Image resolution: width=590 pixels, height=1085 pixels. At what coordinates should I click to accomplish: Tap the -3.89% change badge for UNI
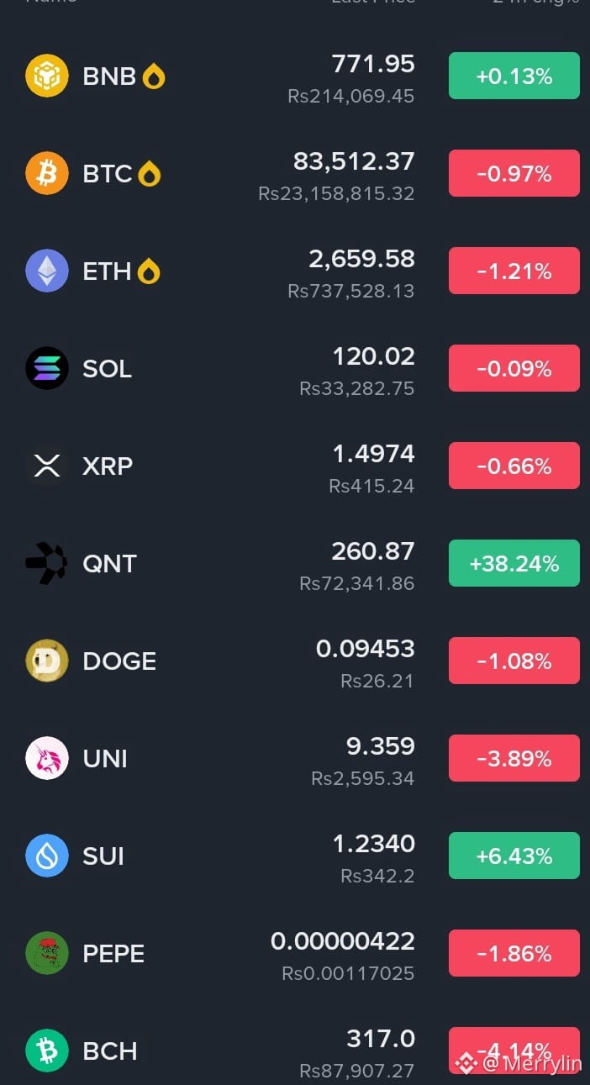514,758
